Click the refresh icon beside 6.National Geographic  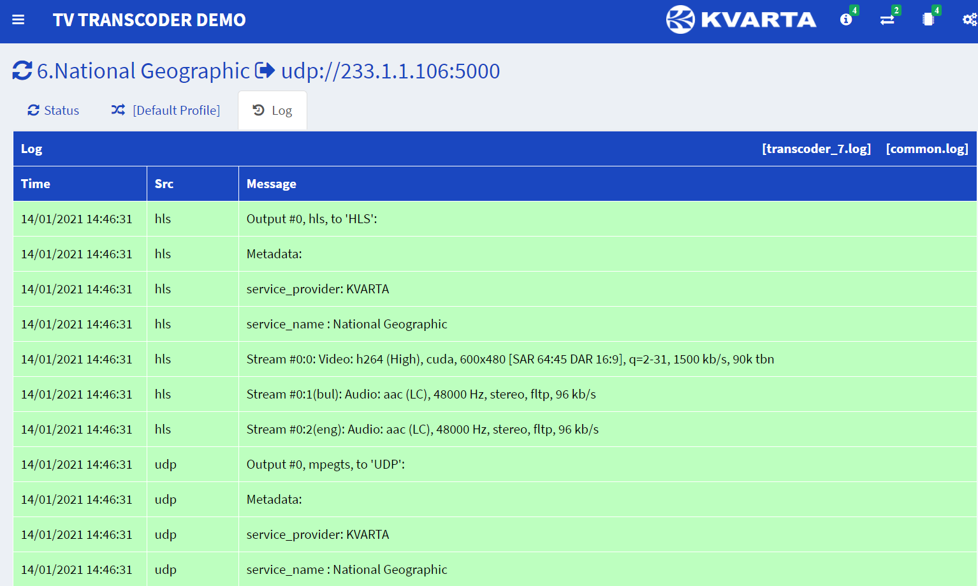coord(22,71)
